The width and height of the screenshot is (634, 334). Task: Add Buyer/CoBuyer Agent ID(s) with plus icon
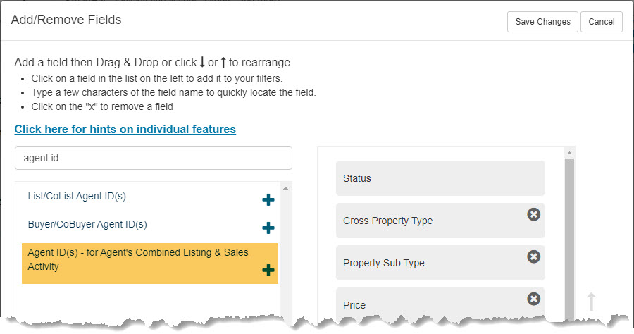(268, 228)
